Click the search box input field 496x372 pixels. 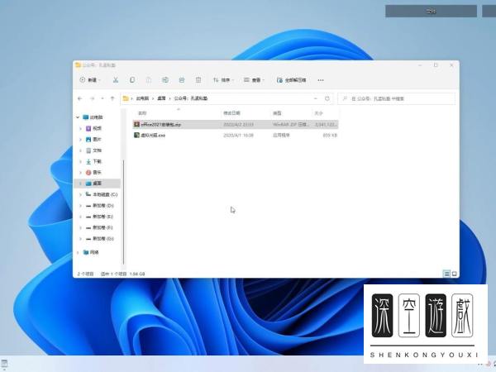397,98
